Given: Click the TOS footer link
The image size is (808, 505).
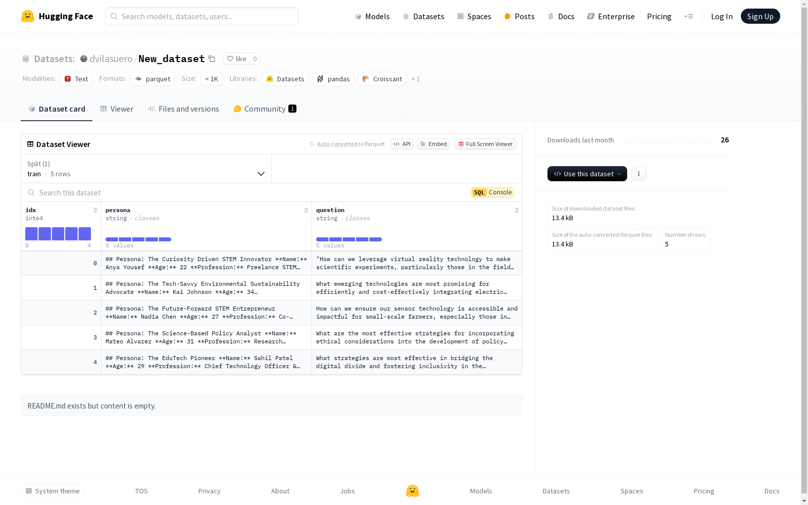Looking at the screenshot, I should (141, 491).
